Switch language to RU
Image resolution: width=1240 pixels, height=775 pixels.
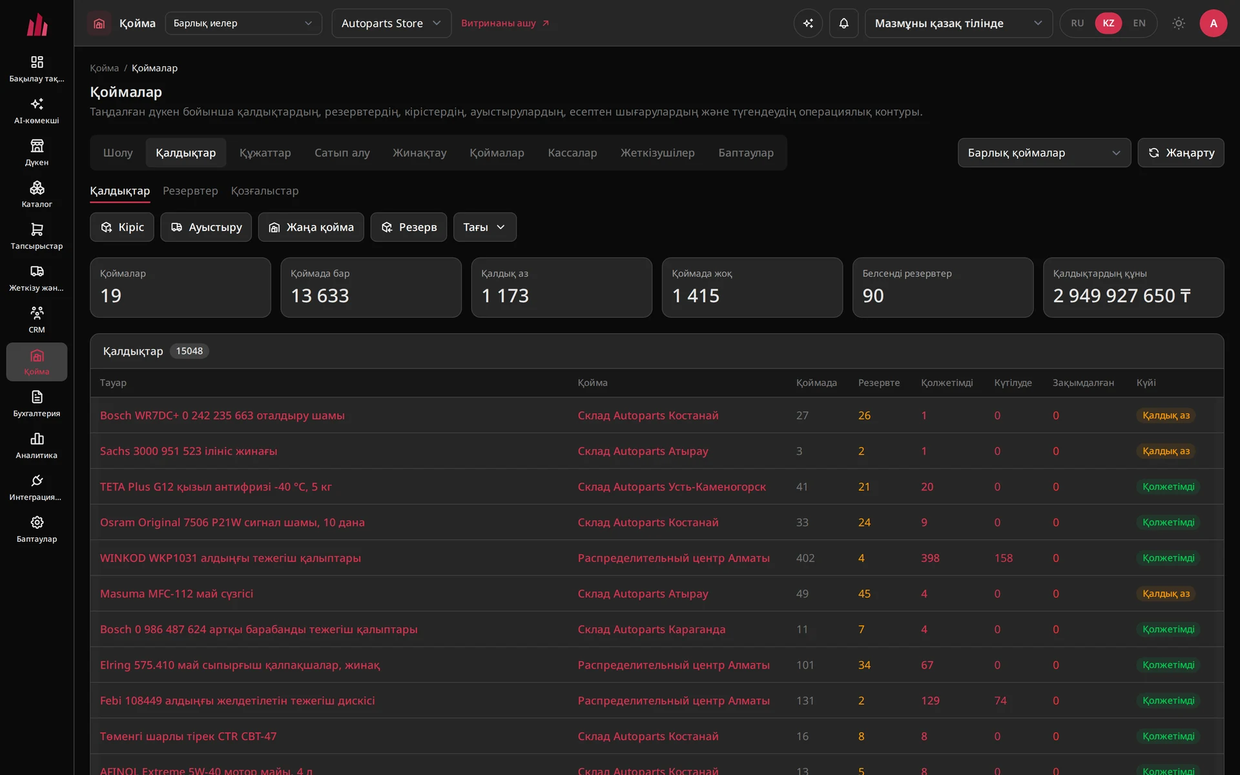1077,23
